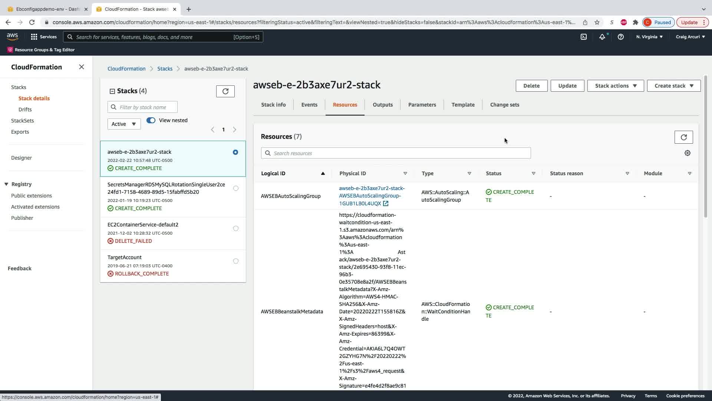Toggle the View nested switch
Screen dimensions: 712x401
point(151,120)
